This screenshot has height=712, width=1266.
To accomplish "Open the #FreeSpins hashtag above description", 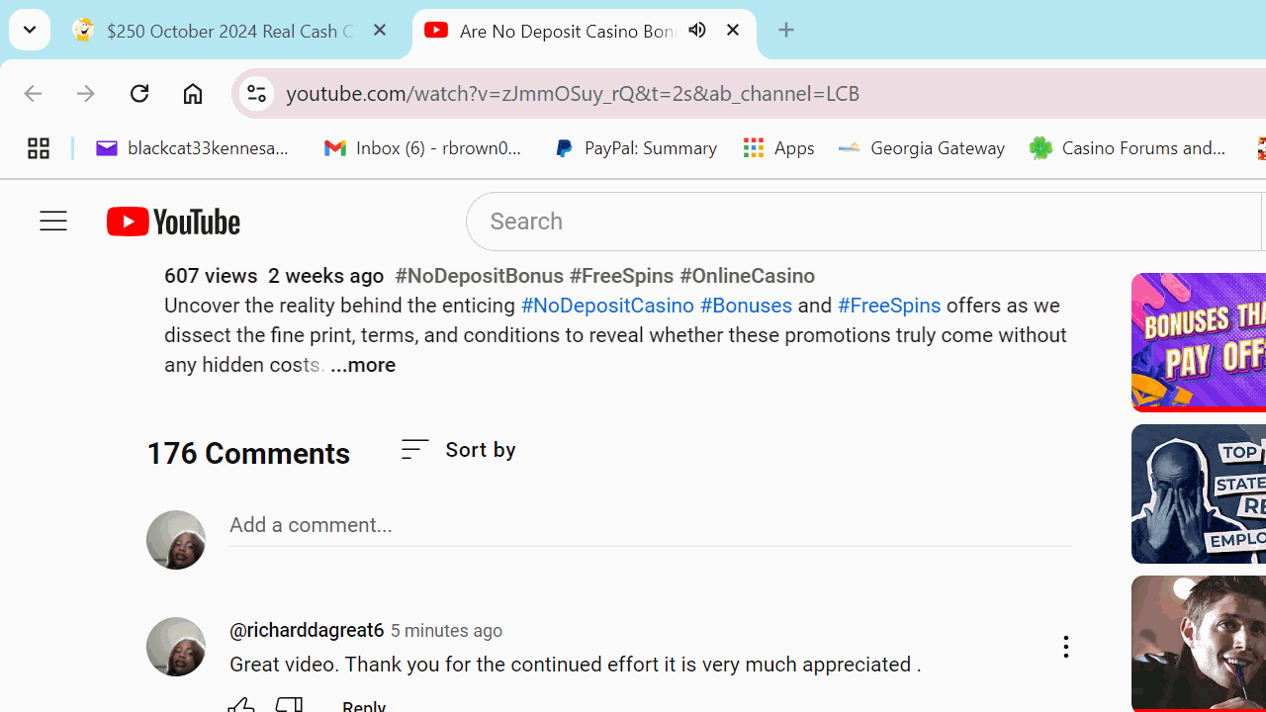I will point(621,276).
